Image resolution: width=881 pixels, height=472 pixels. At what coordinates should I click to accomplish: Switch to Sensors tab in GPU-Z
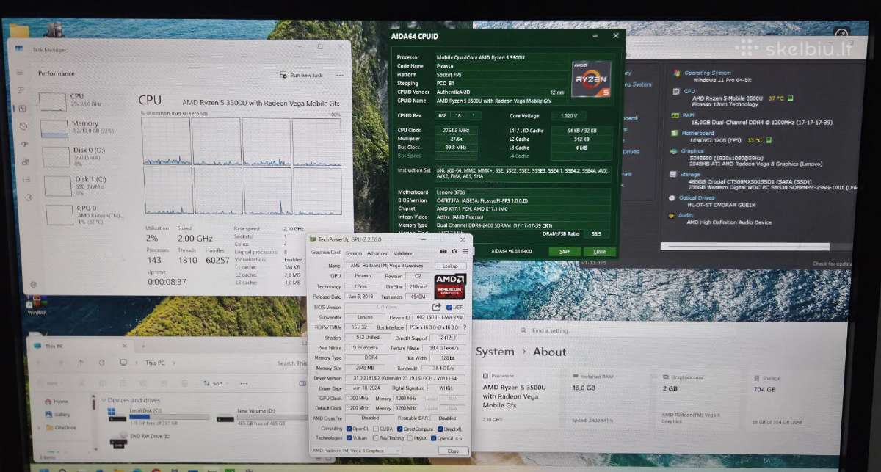[354, 253]
